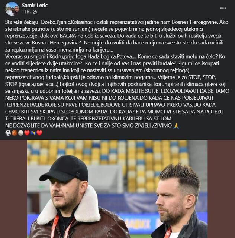235x238 pixels.
Task: Click the Bosnia flag emoji
Action: pyautogui.click(x=33, y=133)
